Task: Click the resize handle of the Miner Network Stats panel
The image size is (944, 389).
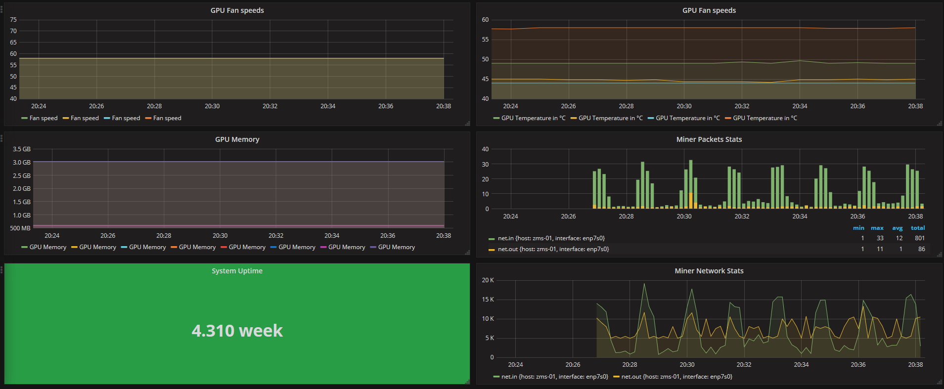Action: point(940,382)
